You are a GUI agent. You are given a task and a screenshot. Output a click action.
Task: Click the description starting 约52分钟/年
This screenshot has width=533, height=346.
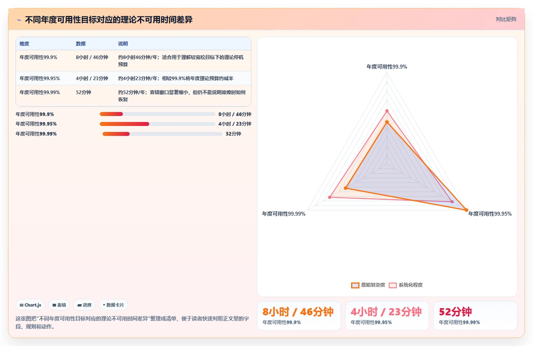[x=182, y=96]
